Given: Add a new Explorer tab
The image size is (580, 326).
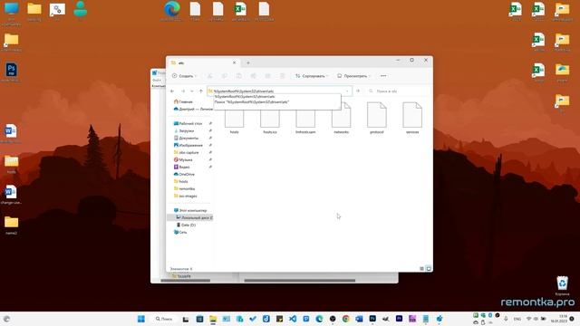Looking at the screenshot, I should tap(248, 62).
